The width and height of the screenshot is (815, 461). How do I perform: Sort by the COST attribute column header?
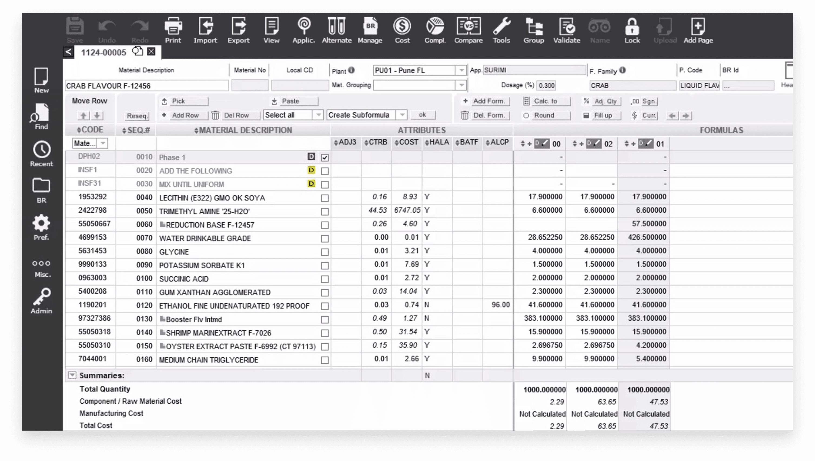[407, 143]
